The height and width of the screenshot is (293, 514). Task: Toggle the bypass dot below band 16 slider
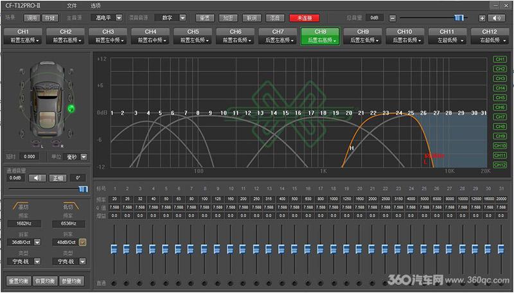(308, 283)
